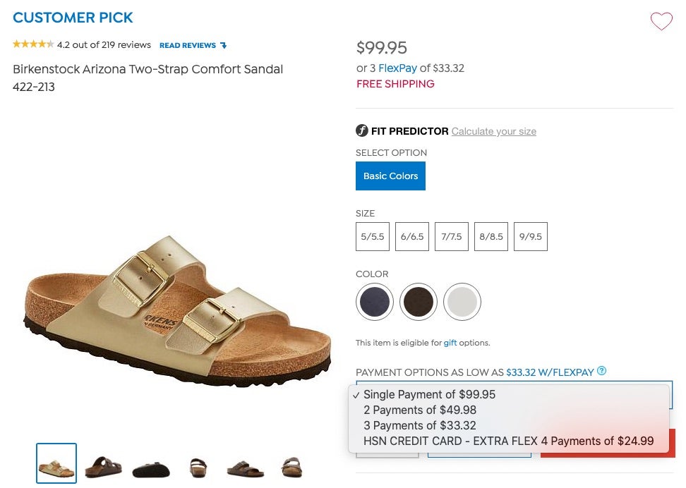Open the gift options link
686x488 pixels.
click(x=450, y=343)
